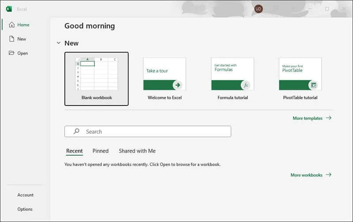Viewport: 353px width, 222px height.
Task: Click the PivotTable icon on the template
Action: click(x=313, y=85)
